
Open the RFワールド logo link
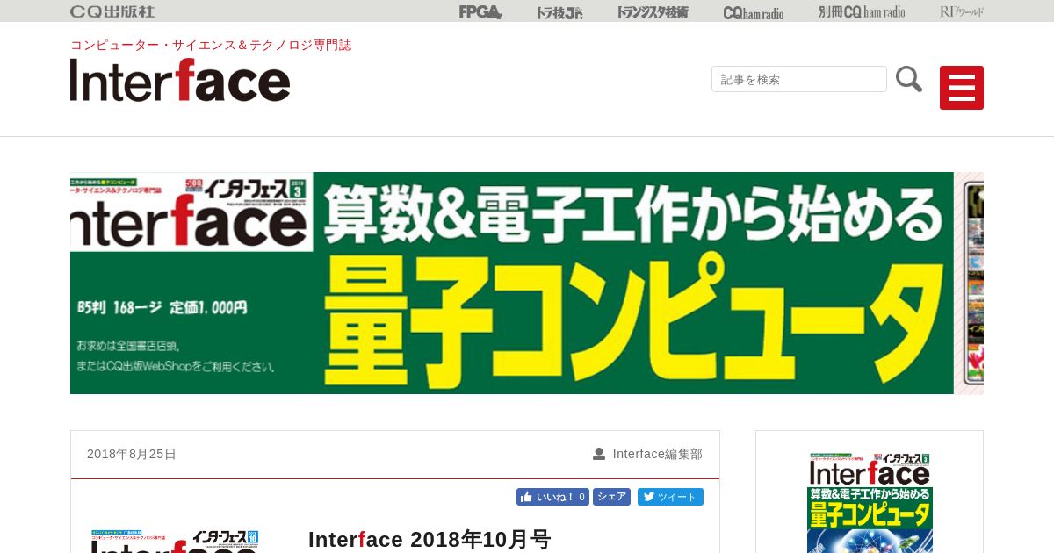click(962, 12)
